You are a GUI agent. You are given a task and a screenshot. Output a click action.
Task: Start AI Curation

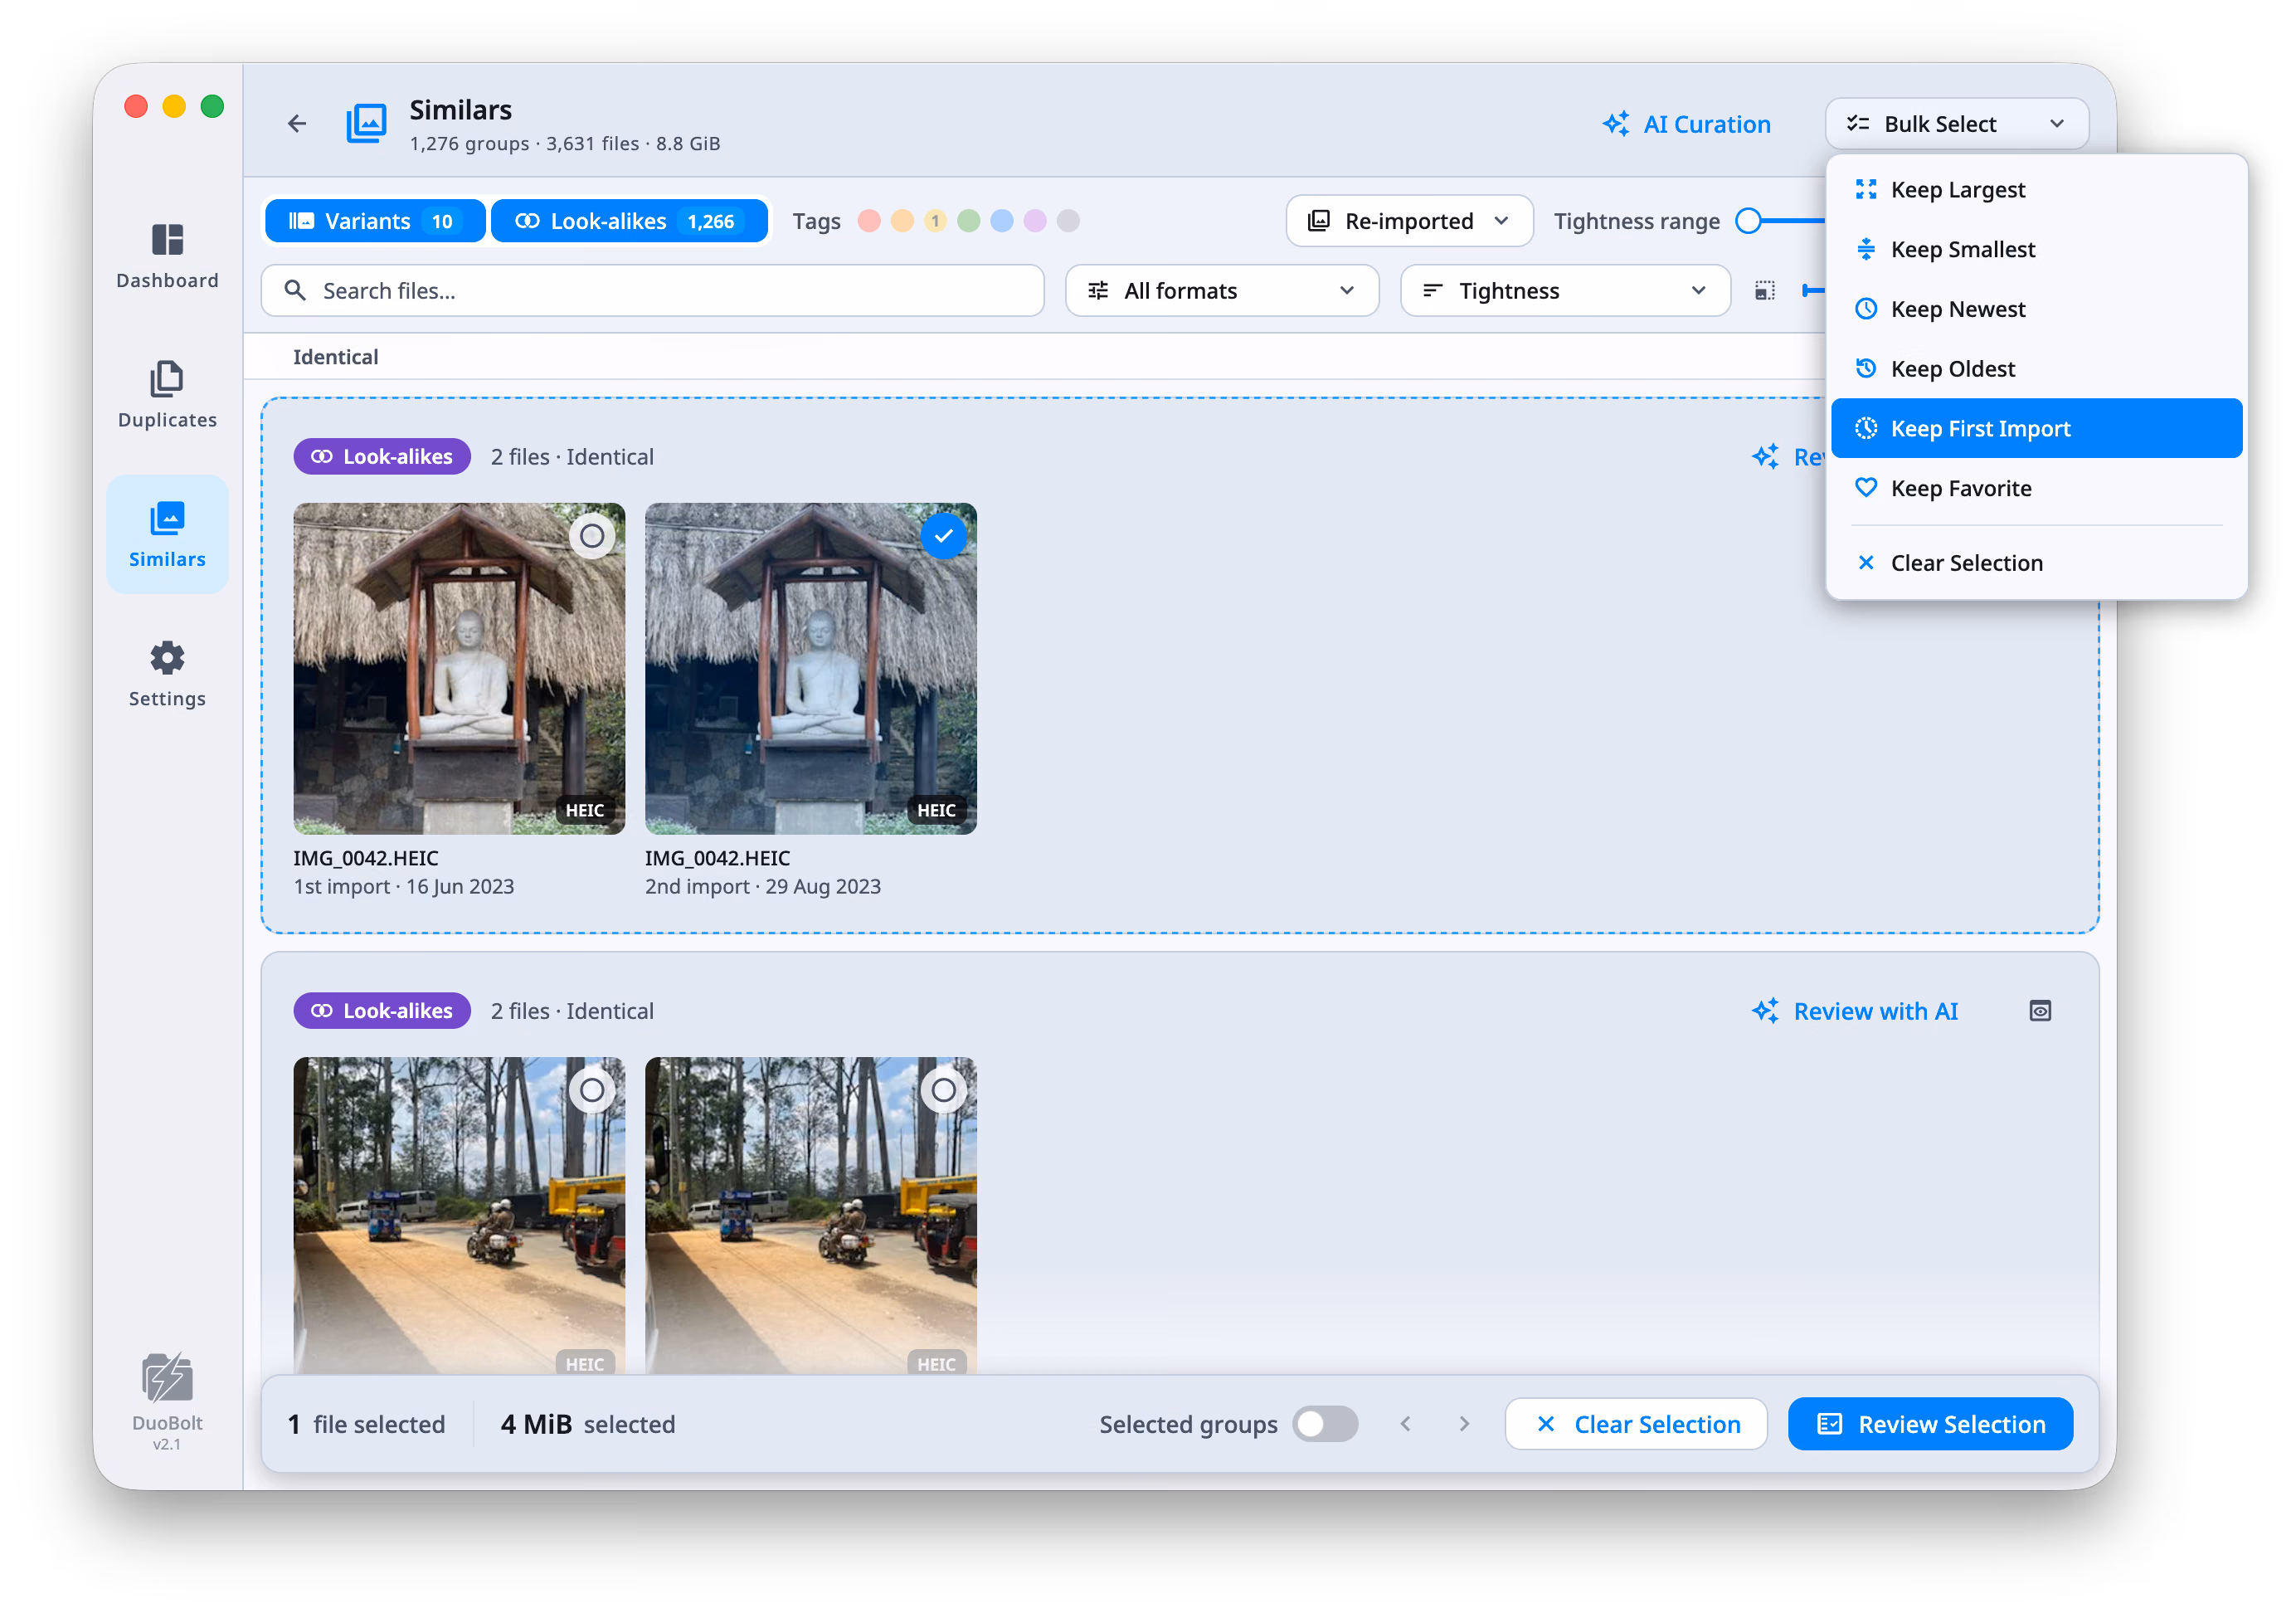[x=1686, y=124]
